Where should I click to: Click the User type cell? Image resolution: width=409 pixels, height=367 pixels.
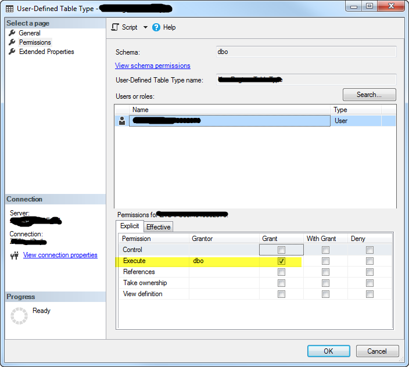356,121
